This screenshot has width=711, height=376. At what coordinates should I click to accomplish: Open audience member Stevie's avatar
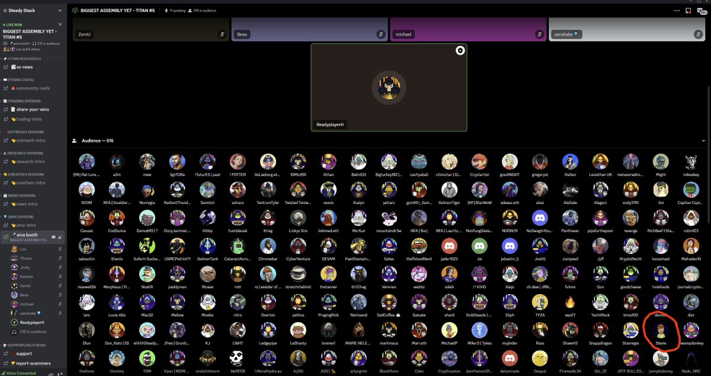[660, 330]
